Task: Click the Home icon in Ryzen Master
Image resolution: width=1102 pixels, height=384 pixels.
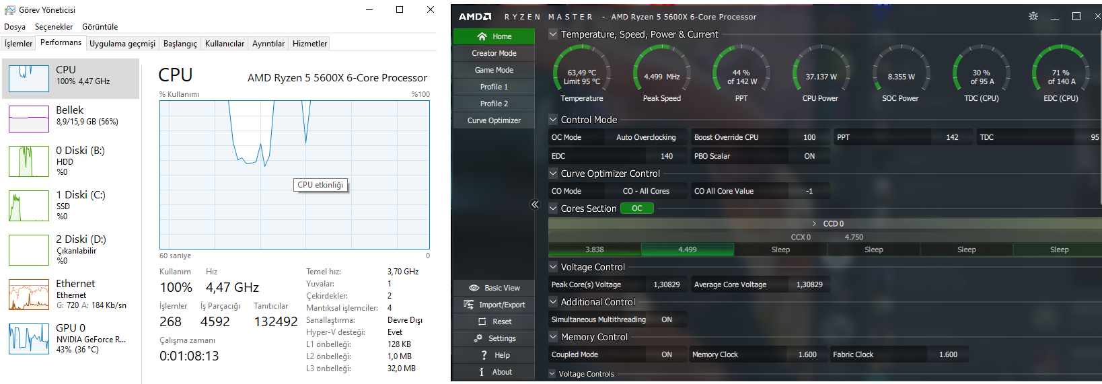Action: tap(482, 36)
